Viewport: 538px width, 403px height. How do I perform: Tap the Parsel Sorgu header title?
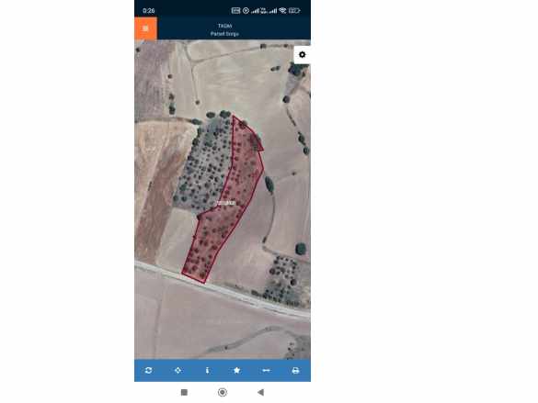[x=224, y=34]
